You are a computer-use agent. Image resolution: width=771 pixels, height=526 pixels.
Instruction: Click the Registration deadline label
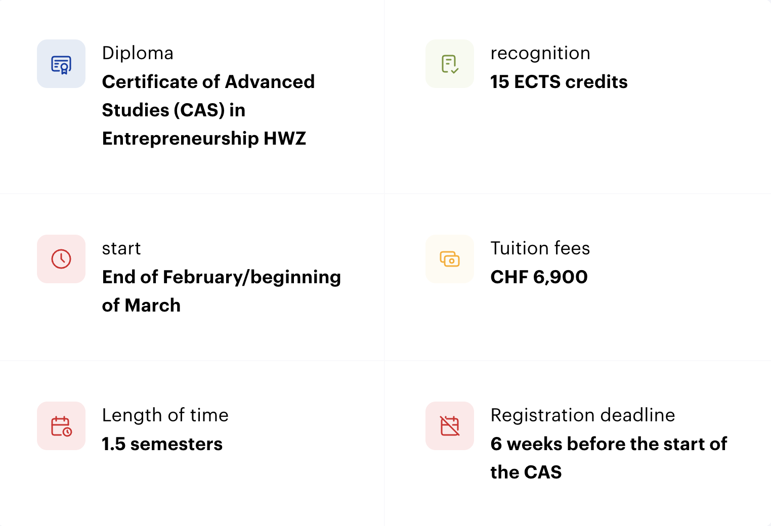pos(583,415)
